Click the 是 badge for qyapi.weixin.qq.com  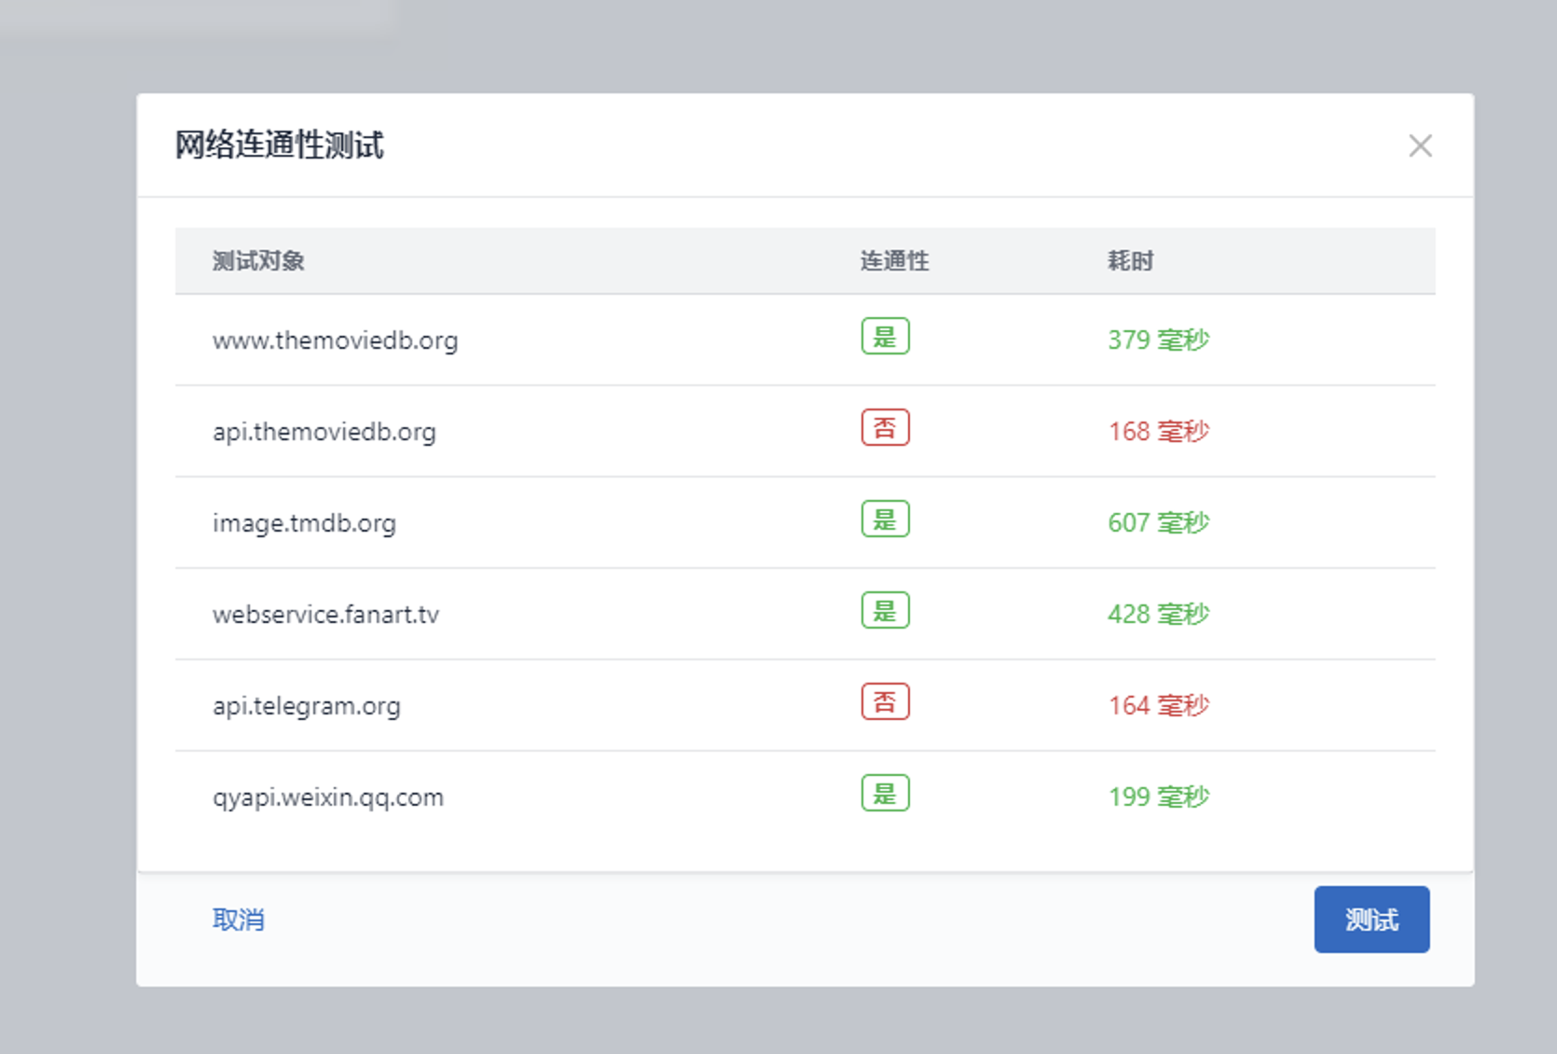[x=885, y=793]
